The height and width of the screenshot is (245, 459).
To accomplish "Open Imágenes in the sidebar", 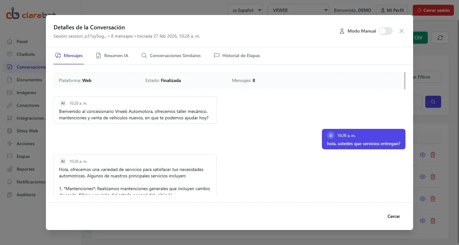I will tap(26, 93).
